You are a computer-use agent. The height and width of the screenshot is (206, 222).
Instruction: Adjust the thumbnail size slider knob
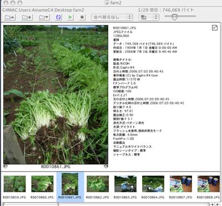(x=174, y=17)
